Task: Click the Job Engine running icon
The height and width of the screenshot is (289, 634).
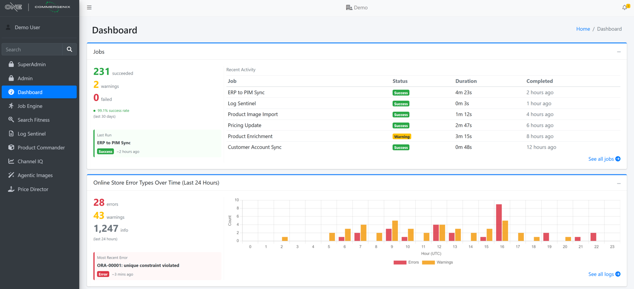Action: (x=11, y=106)
